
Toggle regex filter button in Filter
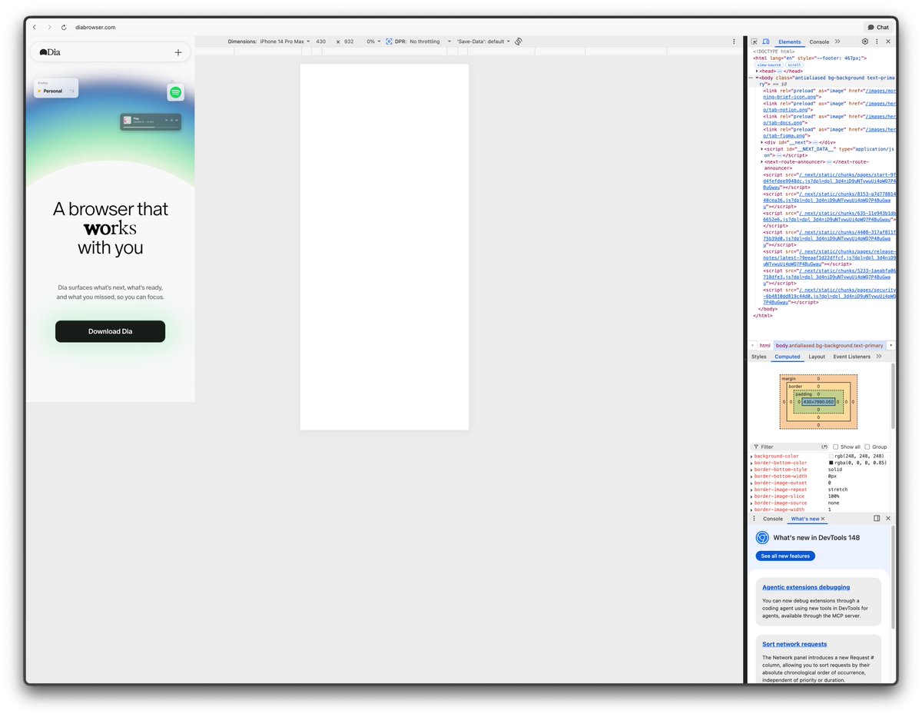[x=824, y=446]
